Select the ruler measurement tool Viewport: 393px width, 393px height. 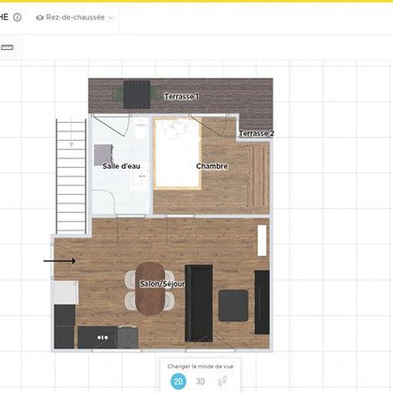tap(7, 47)
